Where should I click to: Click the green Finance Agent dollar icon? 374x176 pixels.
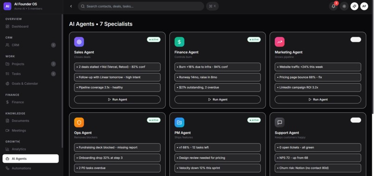tap(180, 42)
